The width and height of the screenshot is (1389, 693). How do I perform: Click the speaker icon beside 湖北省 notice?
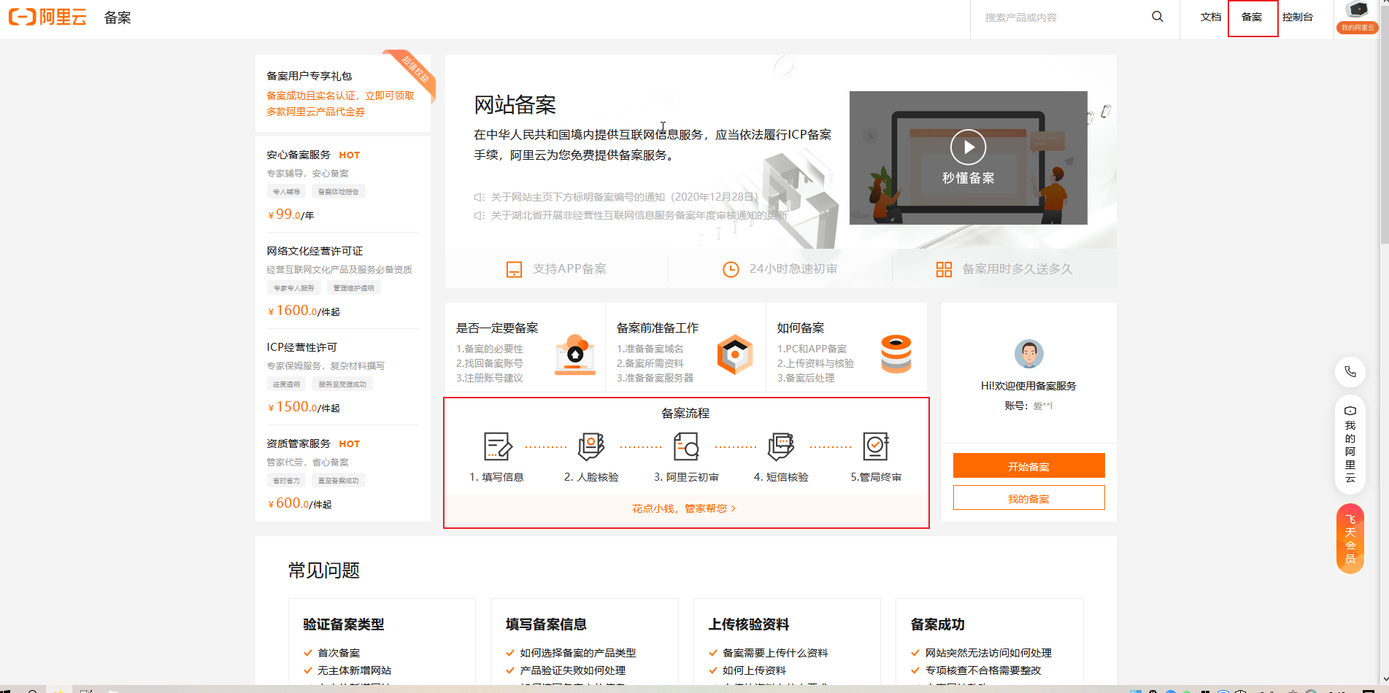pos(480,215)
